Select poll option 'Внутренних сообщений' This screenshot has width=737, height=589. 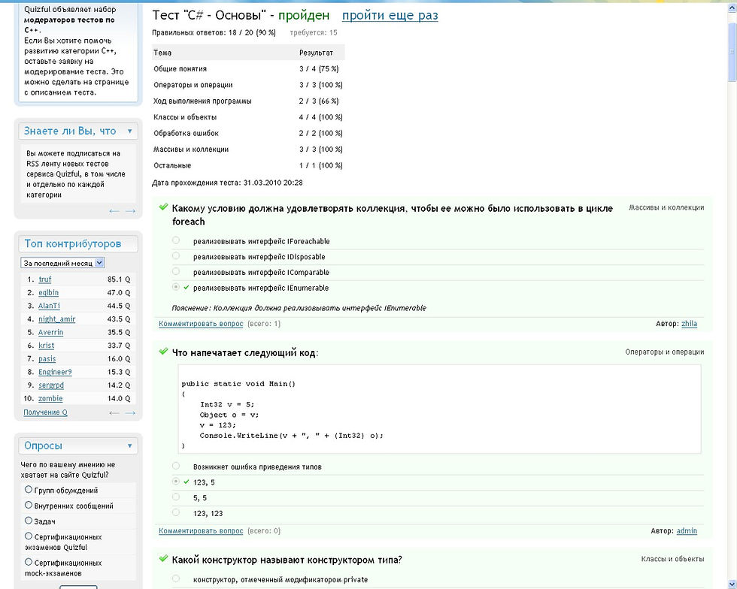(x=29, y=505)
